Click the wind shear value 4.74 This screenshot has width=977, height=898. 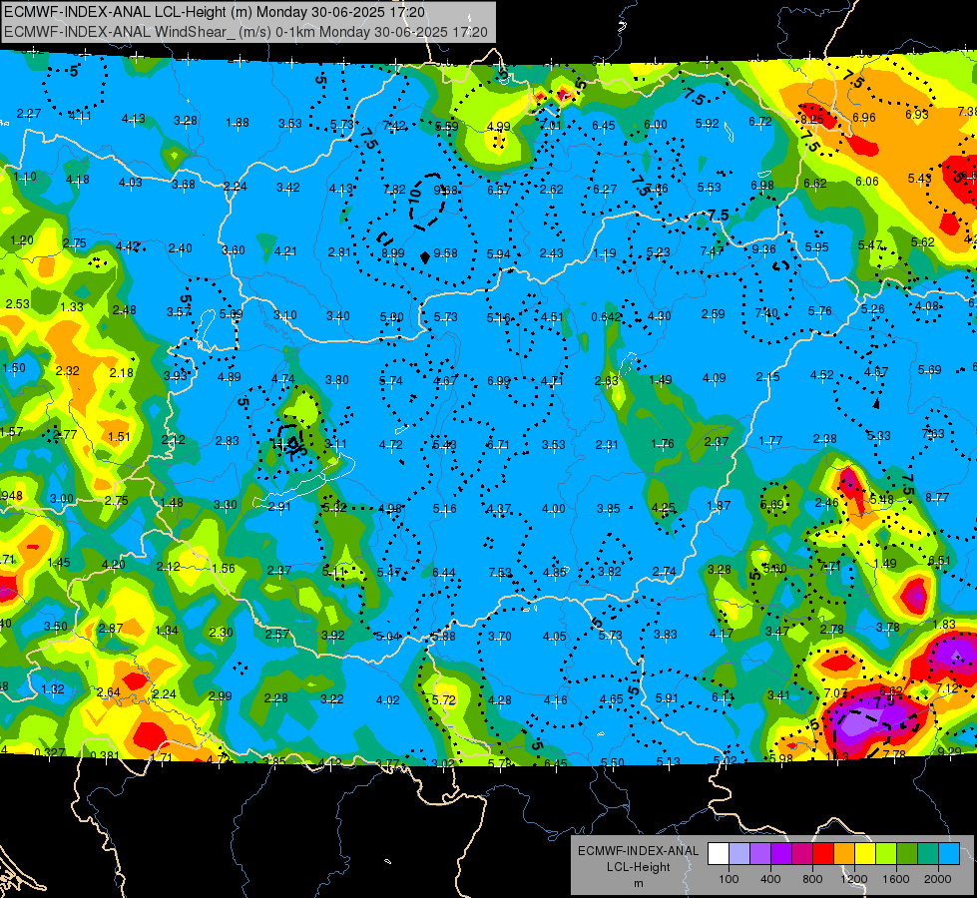pyautogui.click(x=282, y=379)
